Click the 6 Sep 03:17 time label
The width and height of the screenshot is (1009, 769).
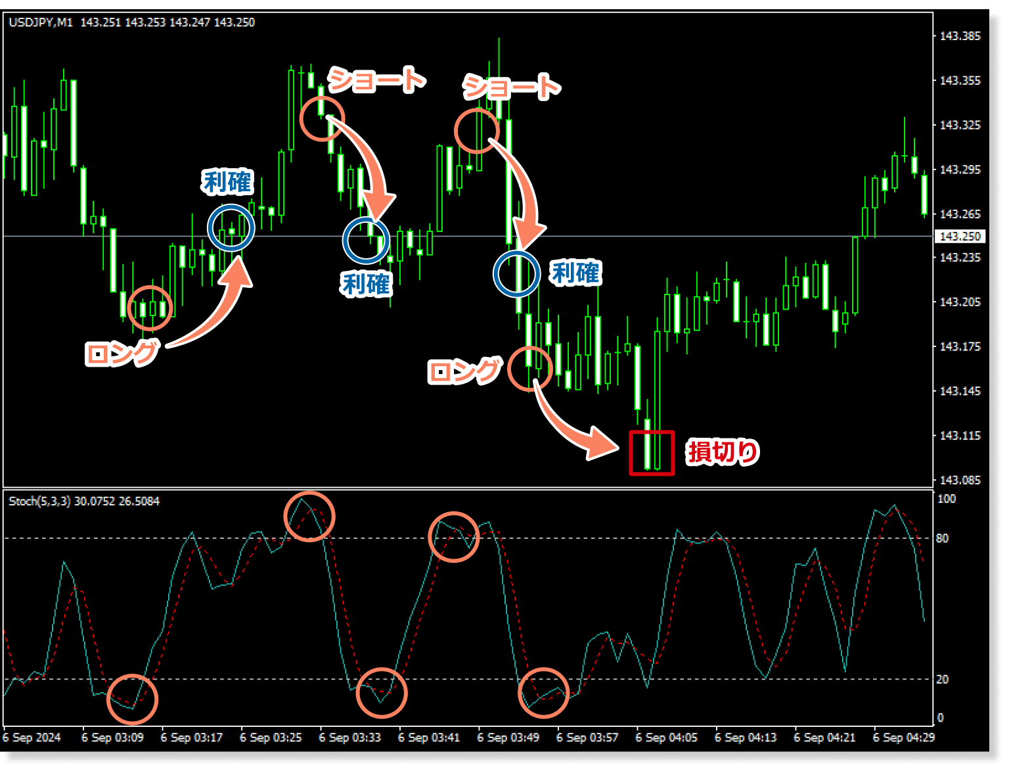coord(192,738)
